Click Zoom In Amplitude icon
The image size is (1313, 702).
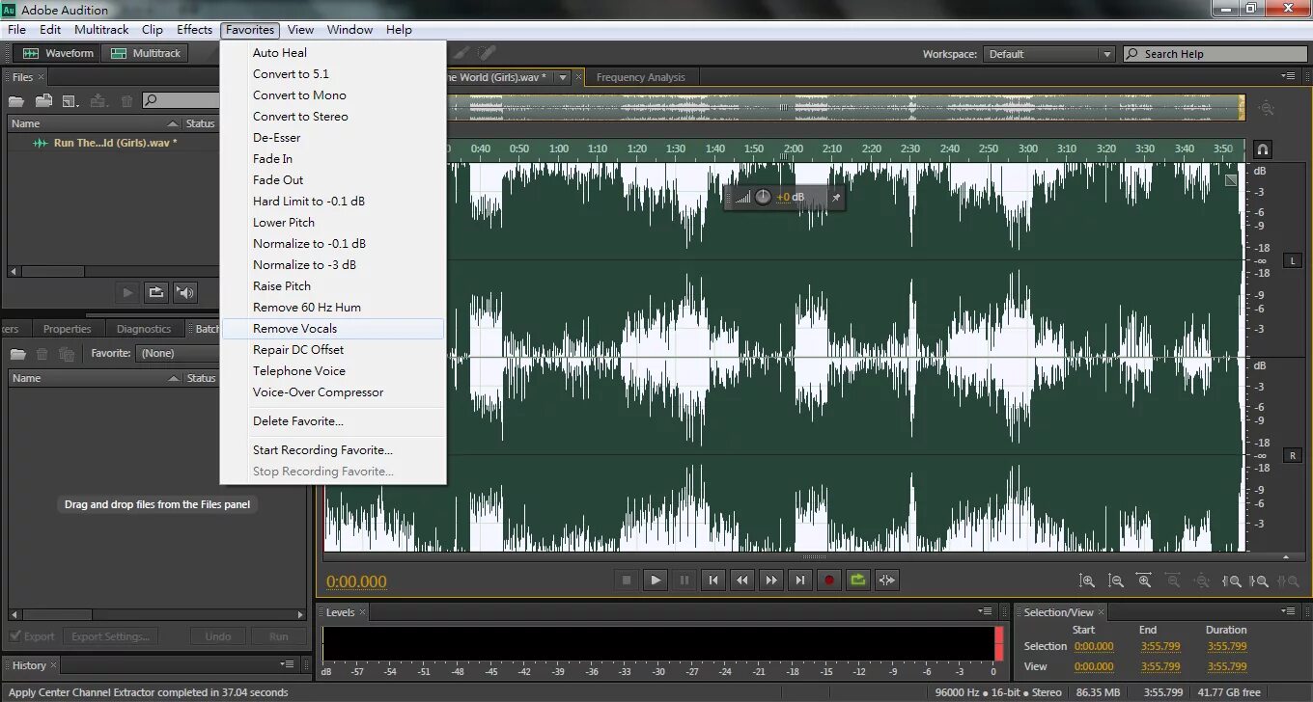coord(1087,581)
